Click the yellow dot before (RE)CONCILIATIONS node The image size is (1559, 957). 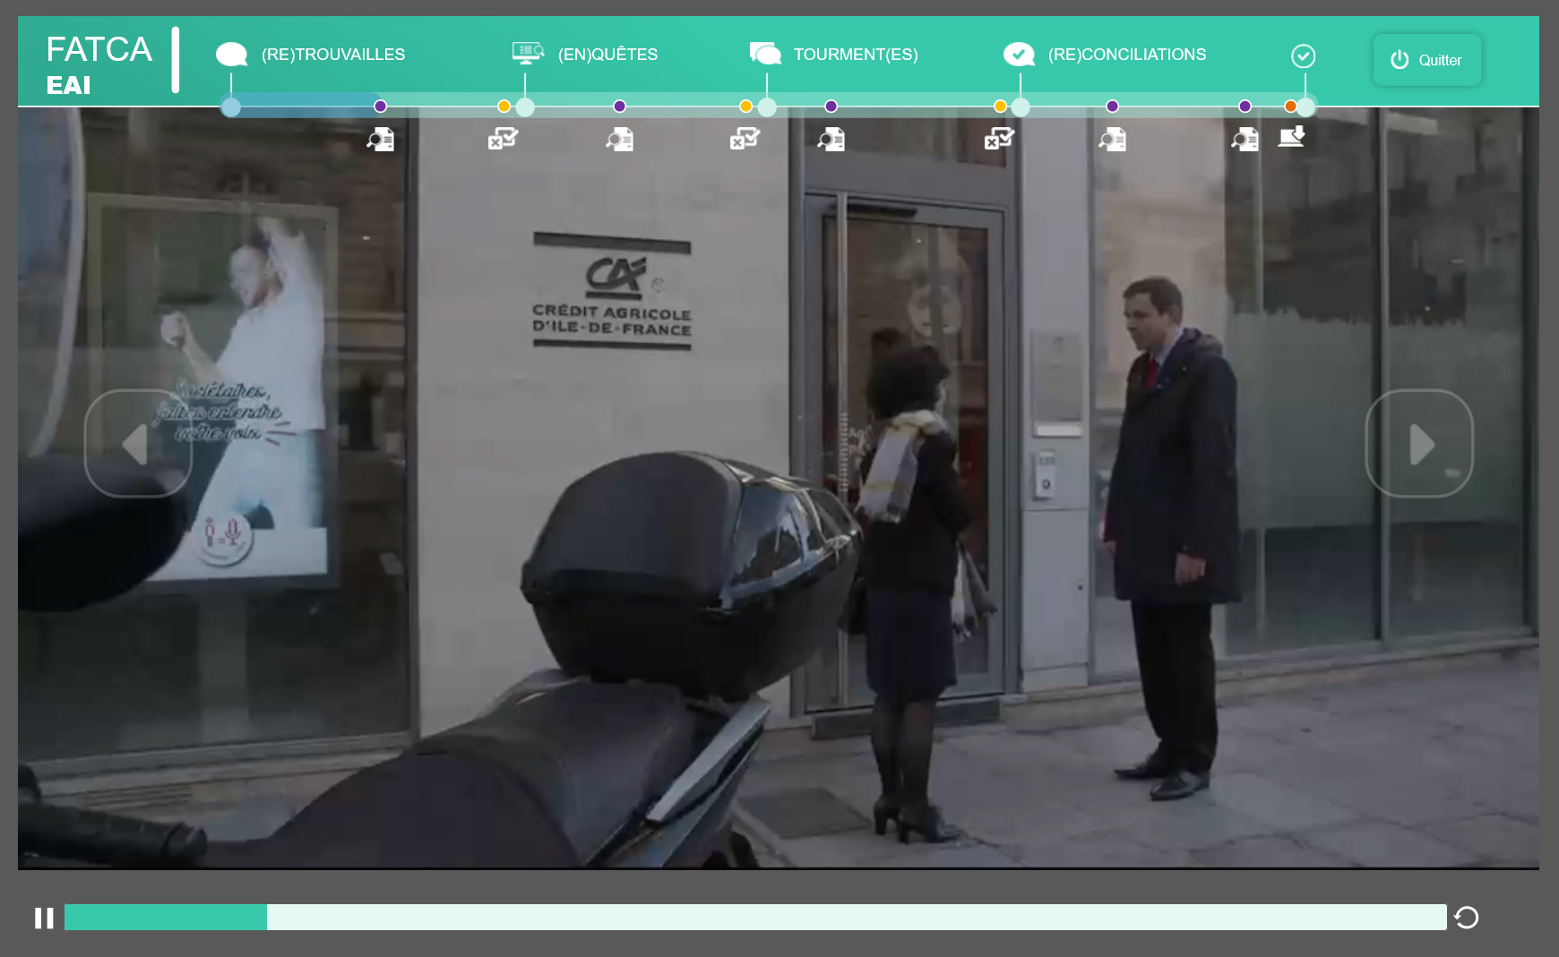[1001, 107]
